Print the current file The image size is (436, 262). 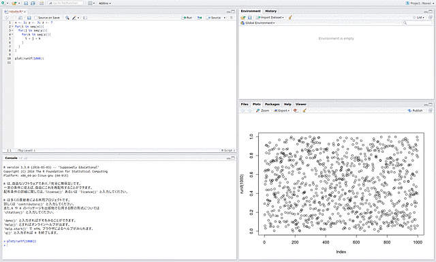pos(42,3)
